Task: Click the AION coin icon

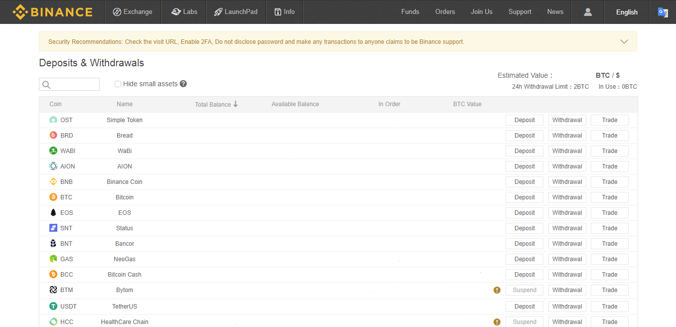Action: pyautogui.click(x=53, y=166)
